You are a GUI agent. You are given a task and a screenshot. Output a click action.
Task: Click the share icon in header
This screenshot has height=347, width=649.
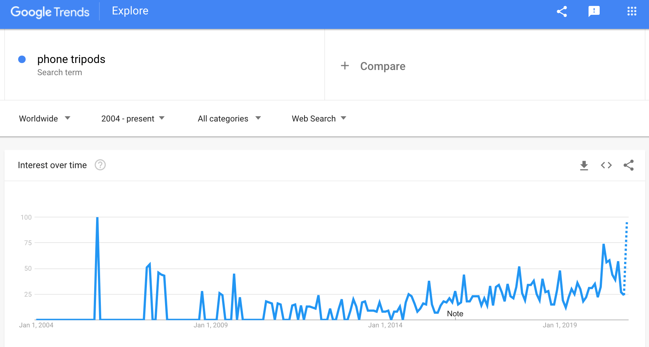tap(562, 11)
